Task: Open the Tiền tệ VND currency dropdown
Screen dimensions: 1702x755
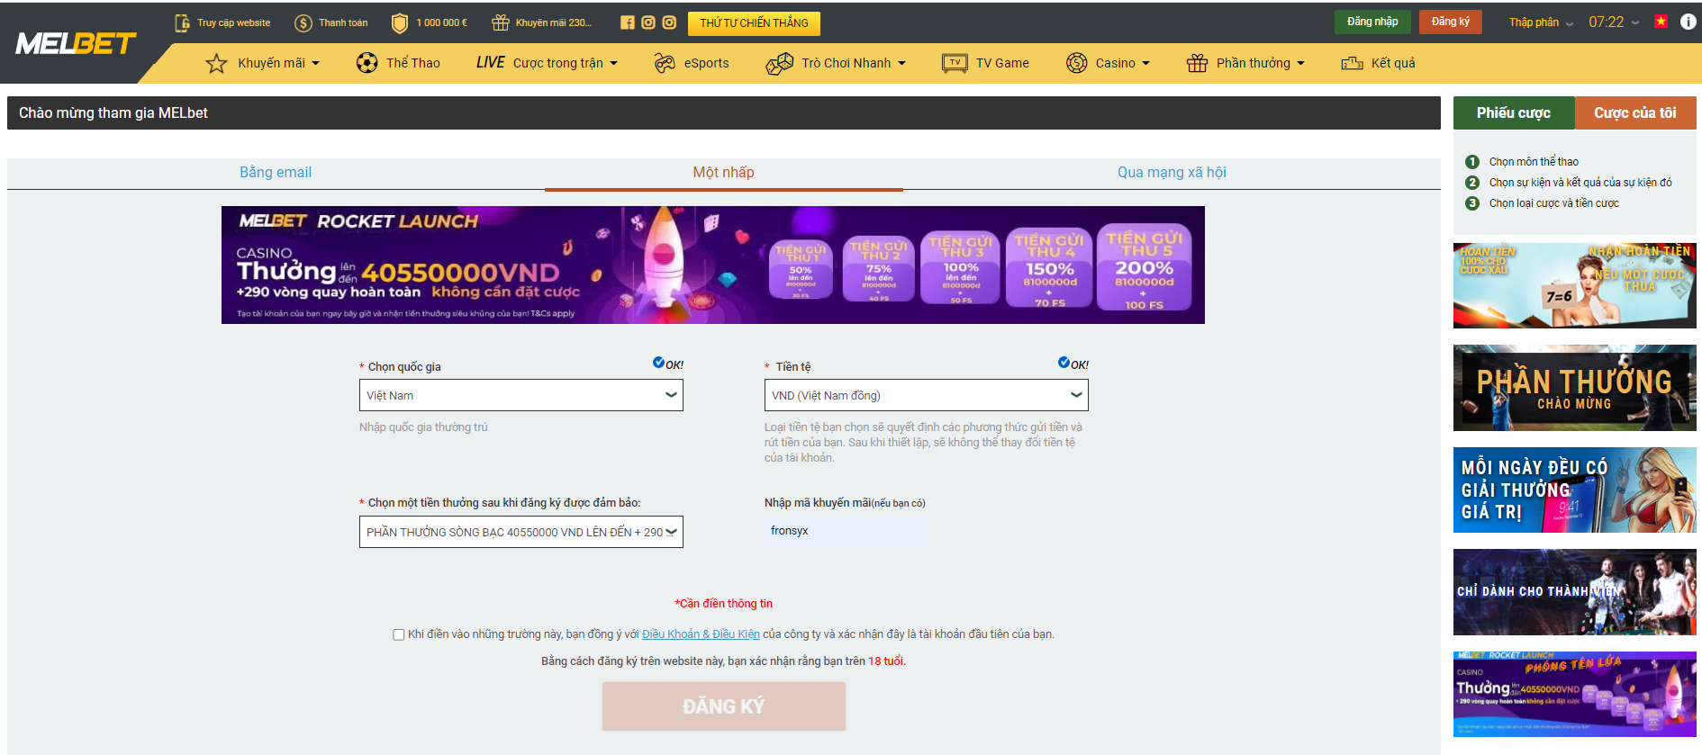Action: click(x=927, y=395)
